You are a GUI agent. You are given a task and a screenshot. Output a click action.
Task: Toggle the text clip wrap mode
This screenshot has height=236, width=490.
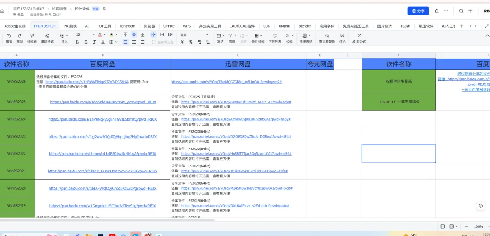coord(162,34)
